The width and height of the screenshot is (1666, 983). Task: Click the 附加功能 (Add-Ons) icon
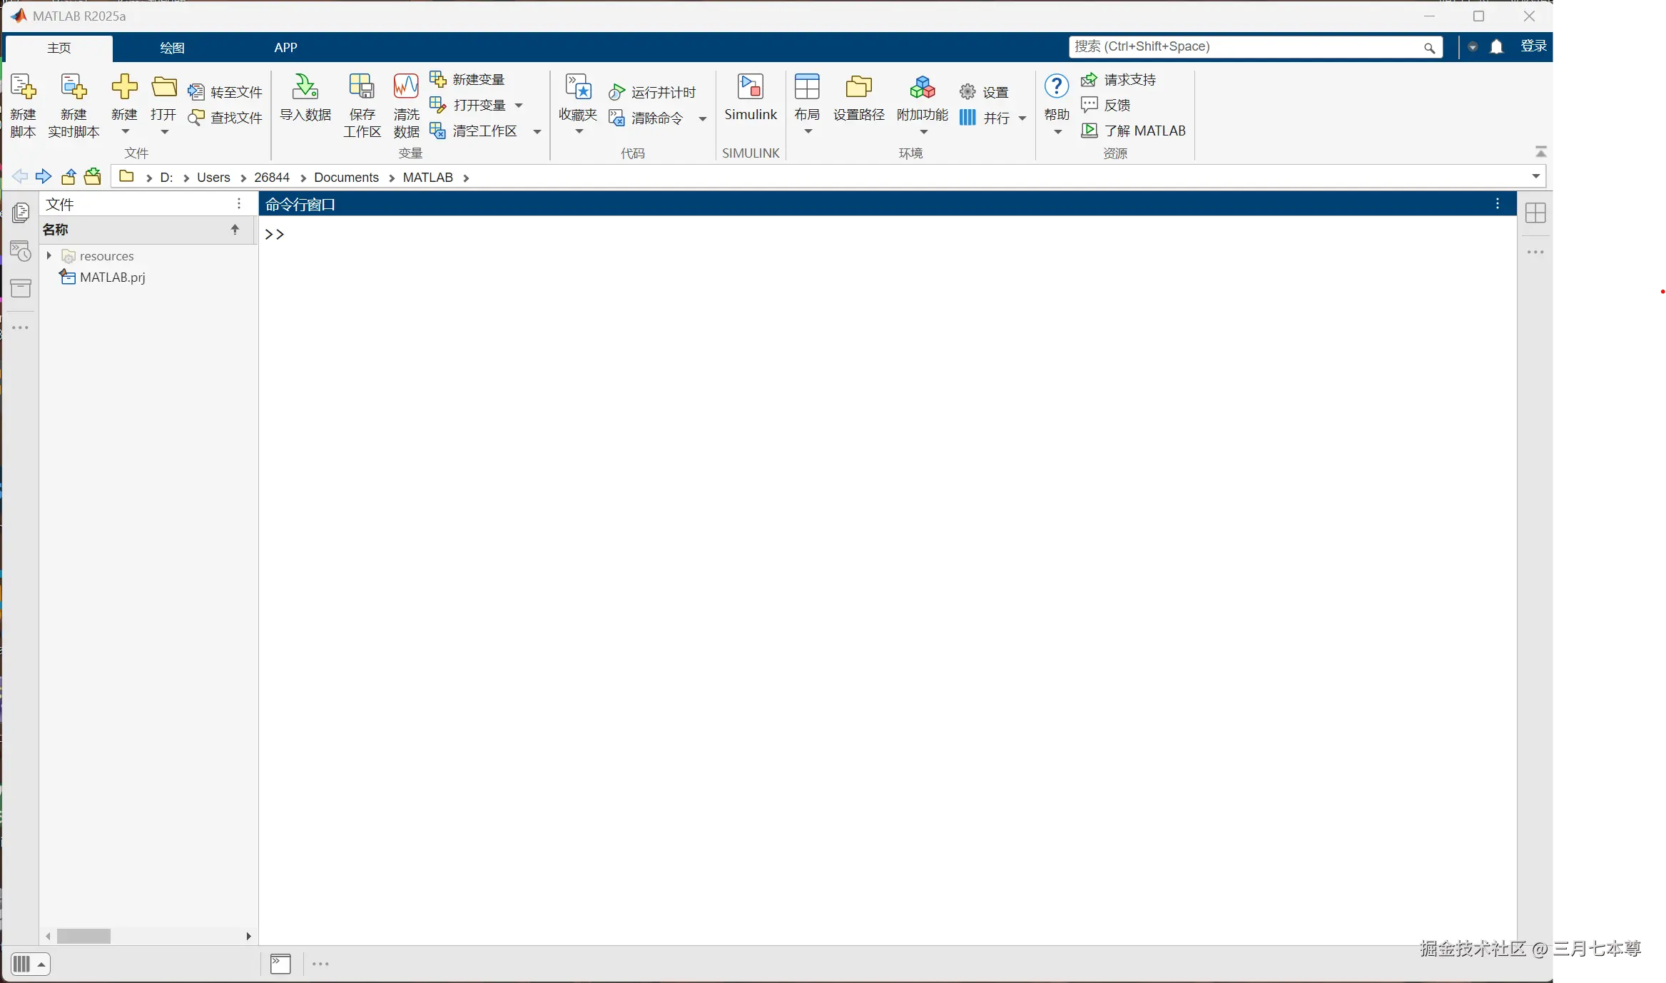[x=922, y=88]
